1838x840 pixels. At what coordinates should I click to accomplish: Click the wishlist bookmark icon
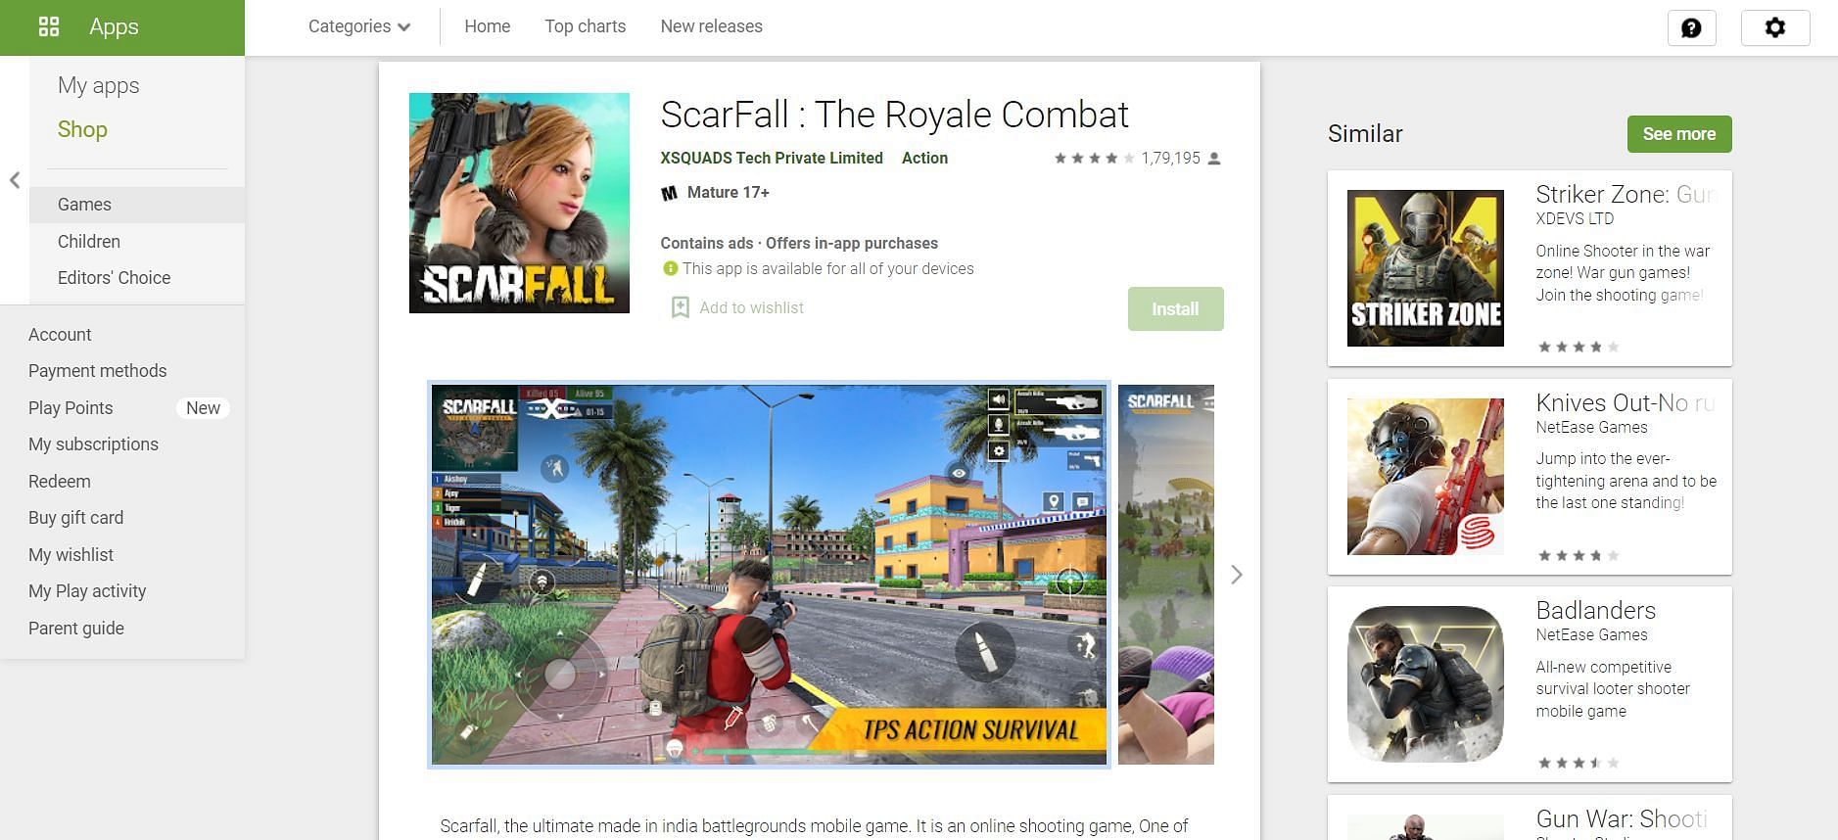pyautogui.click(x=680, y=307)
